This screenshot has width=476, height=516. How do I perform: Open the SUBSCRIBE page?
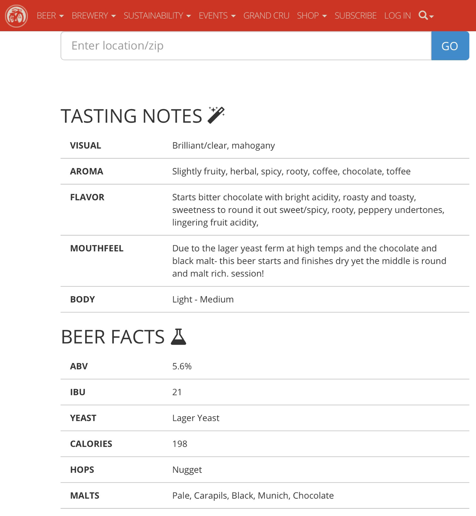tap(355, 16)
